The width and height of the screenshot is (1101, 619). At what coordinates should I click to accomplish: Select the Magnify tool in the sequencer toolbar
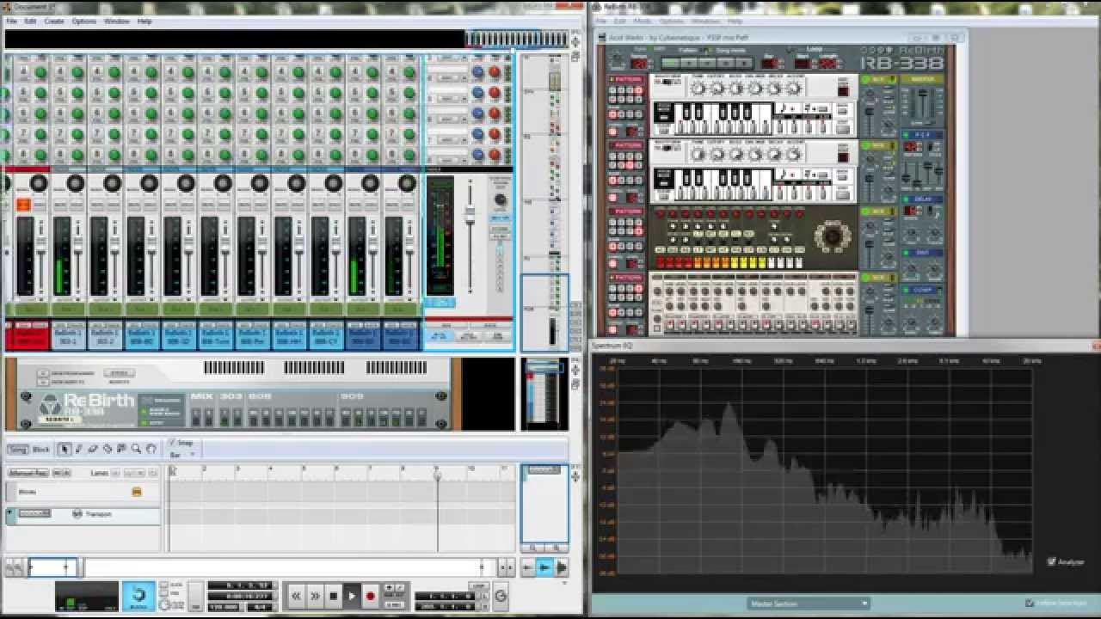[x=136, y=449]
